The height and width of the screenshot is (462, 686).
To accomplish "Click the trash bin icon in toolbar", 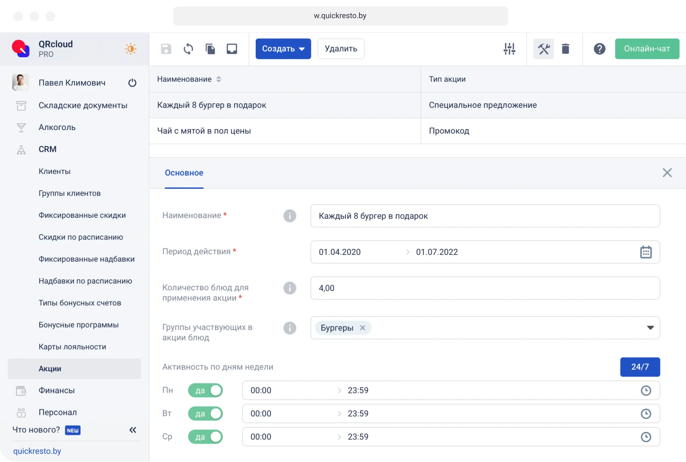I will point(566,49).
